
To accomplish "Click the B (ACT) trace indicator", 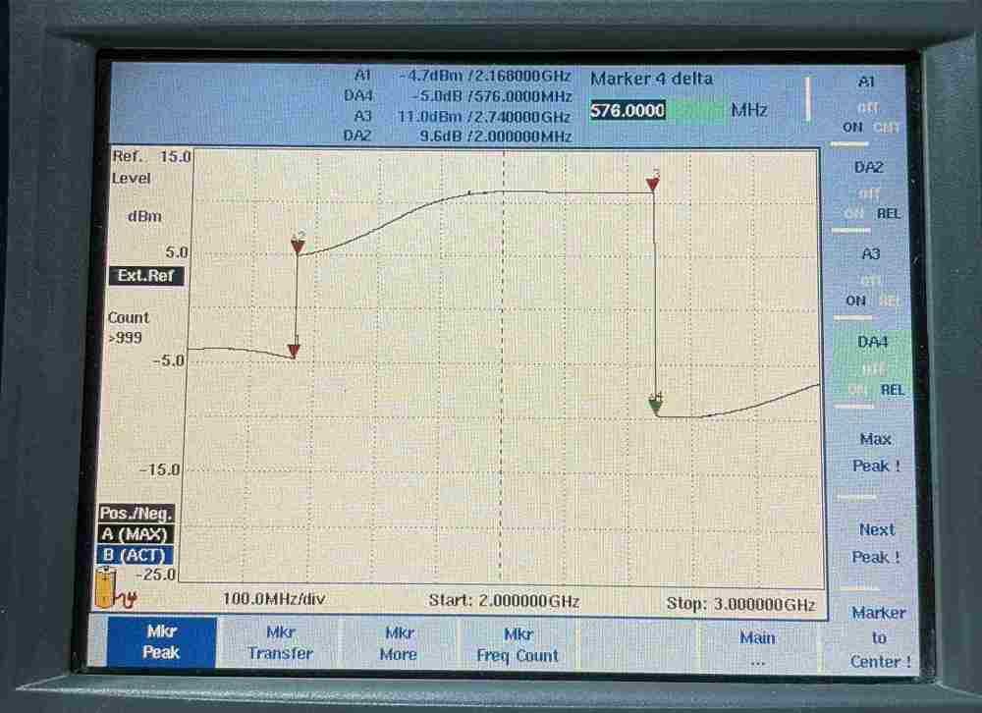I will coord(134,555).
